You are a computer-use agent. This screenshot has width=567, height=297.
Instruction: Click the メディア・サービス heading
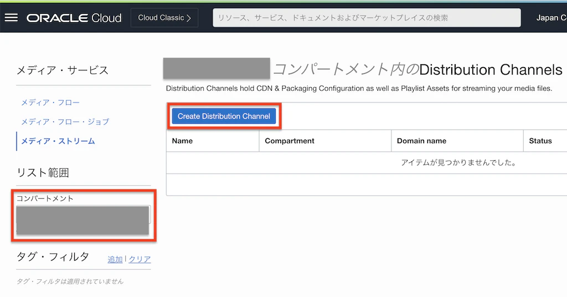tap(63, 70)
